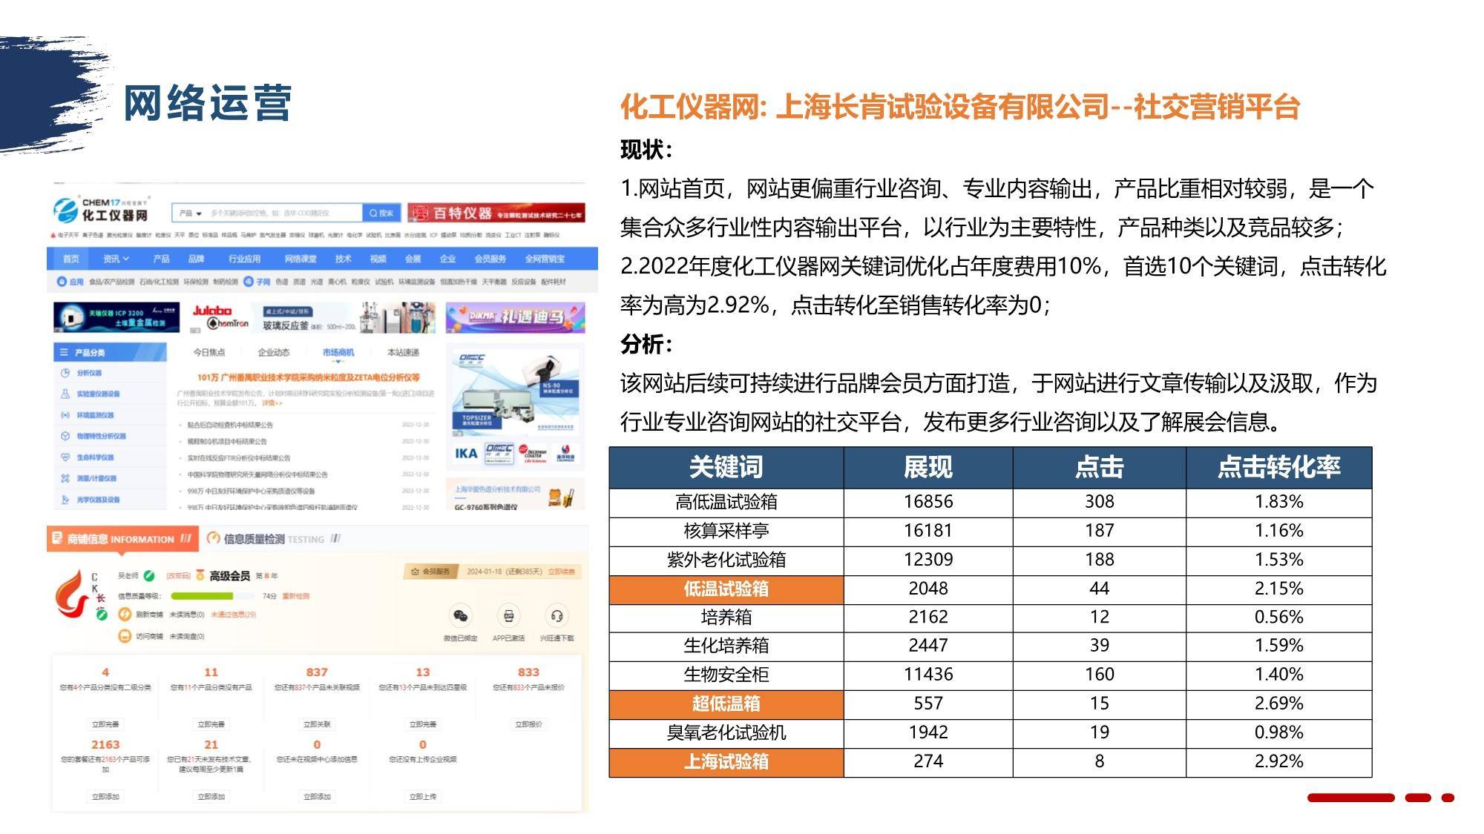Viewport: 1484px width, 834px height.
Task: Click the 物理特性分析仪器 cube icon
Action: point(65,436)
